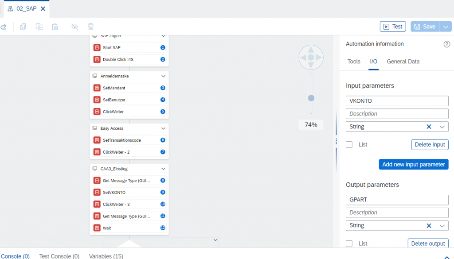Select the ClickWeiter - 2 step icon
The image size is (454, 259).
pyautogui.click(x=97, y=152)
